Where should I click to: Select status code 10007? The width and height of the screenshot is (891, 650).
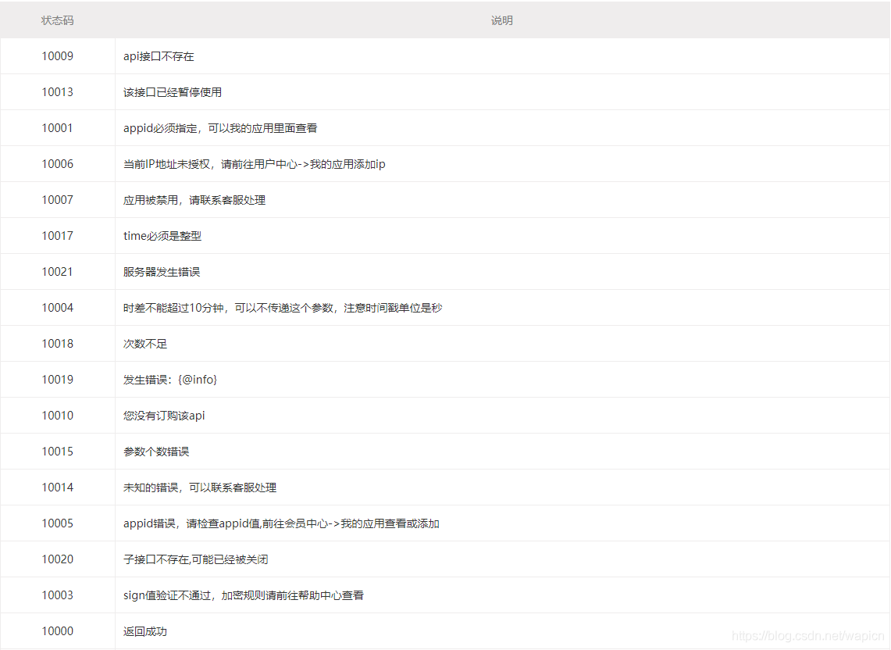(x=57, y=199)
